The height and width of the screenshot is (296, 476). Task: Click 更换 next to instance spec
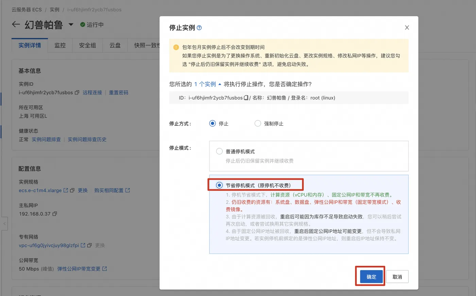click(83, 190)
